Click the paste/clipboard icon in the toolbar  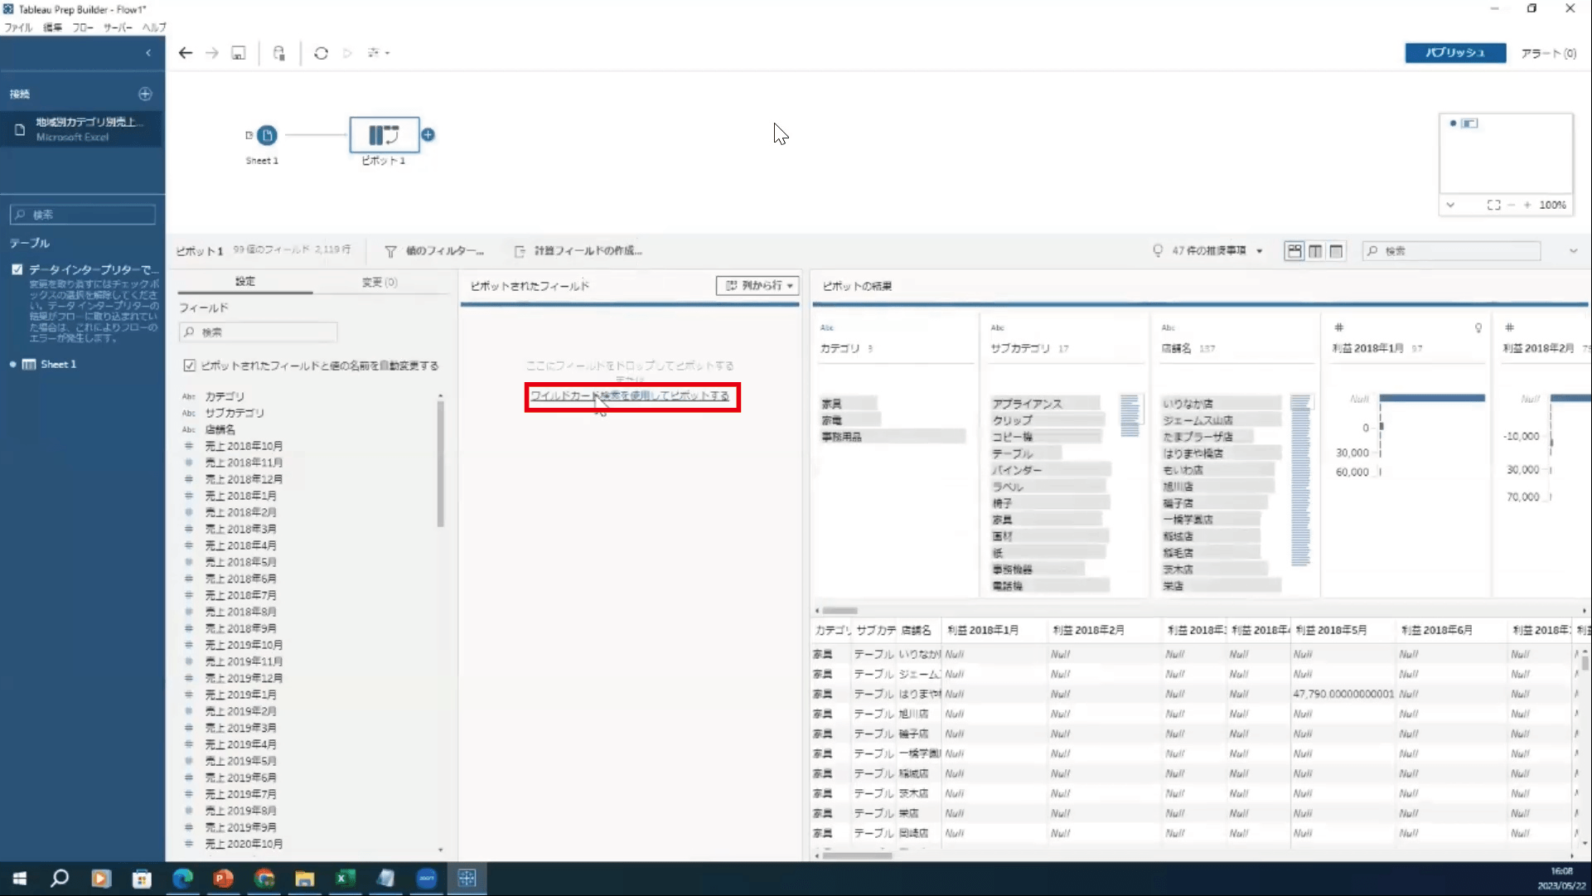[279, 53]
